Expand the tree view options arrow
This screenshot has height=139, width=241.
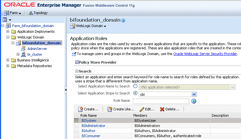(x=10, y=20)
